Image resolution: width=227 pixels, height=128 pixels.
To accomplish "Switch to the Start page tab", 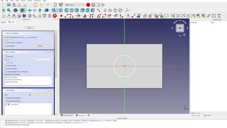I will point(67,115).
